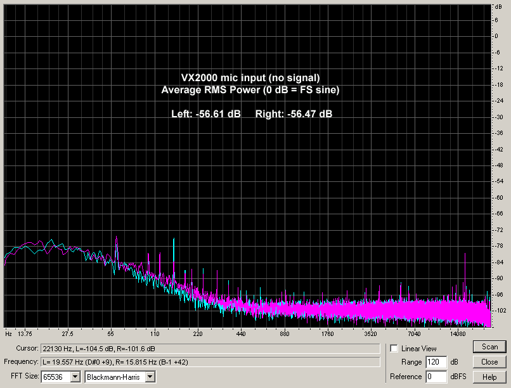Enable the Linear View checkbox
The image size is (511, 388).
[x=394, y=349]
